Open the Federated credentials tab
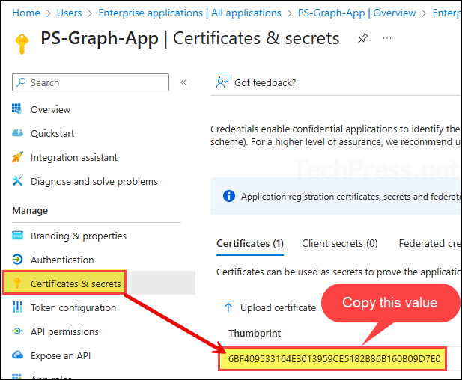The width and height of the screenshot is (462, 380). click(x=429, y=243)
